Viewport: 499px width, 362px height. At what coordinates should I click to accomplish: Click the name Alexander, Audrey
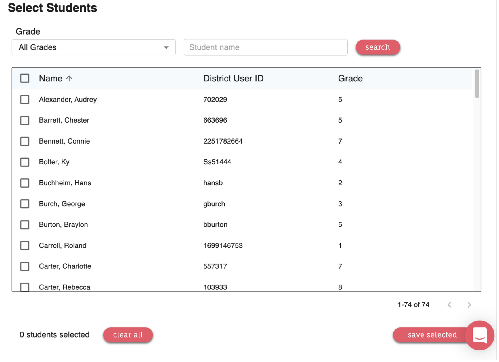coord(68,100)
